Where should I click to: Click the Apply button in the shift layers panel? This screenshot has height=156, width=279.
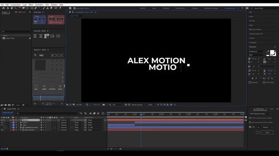(x=267, y=133)
